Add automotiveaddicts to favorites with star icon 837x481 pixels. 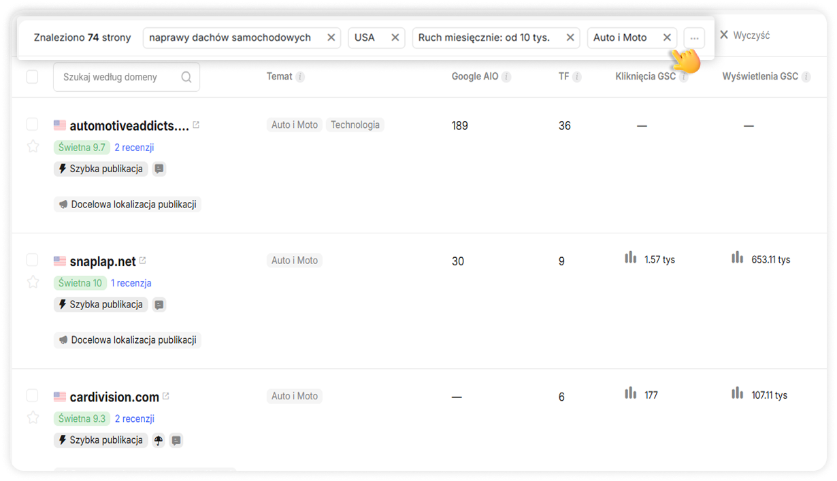(33, 146)
